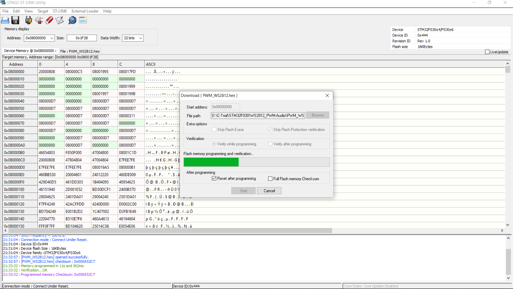Image resolution: width=513 pixels, height=289 pixels.
Task: Click the Connect to target plug icon
Action: 28,20
